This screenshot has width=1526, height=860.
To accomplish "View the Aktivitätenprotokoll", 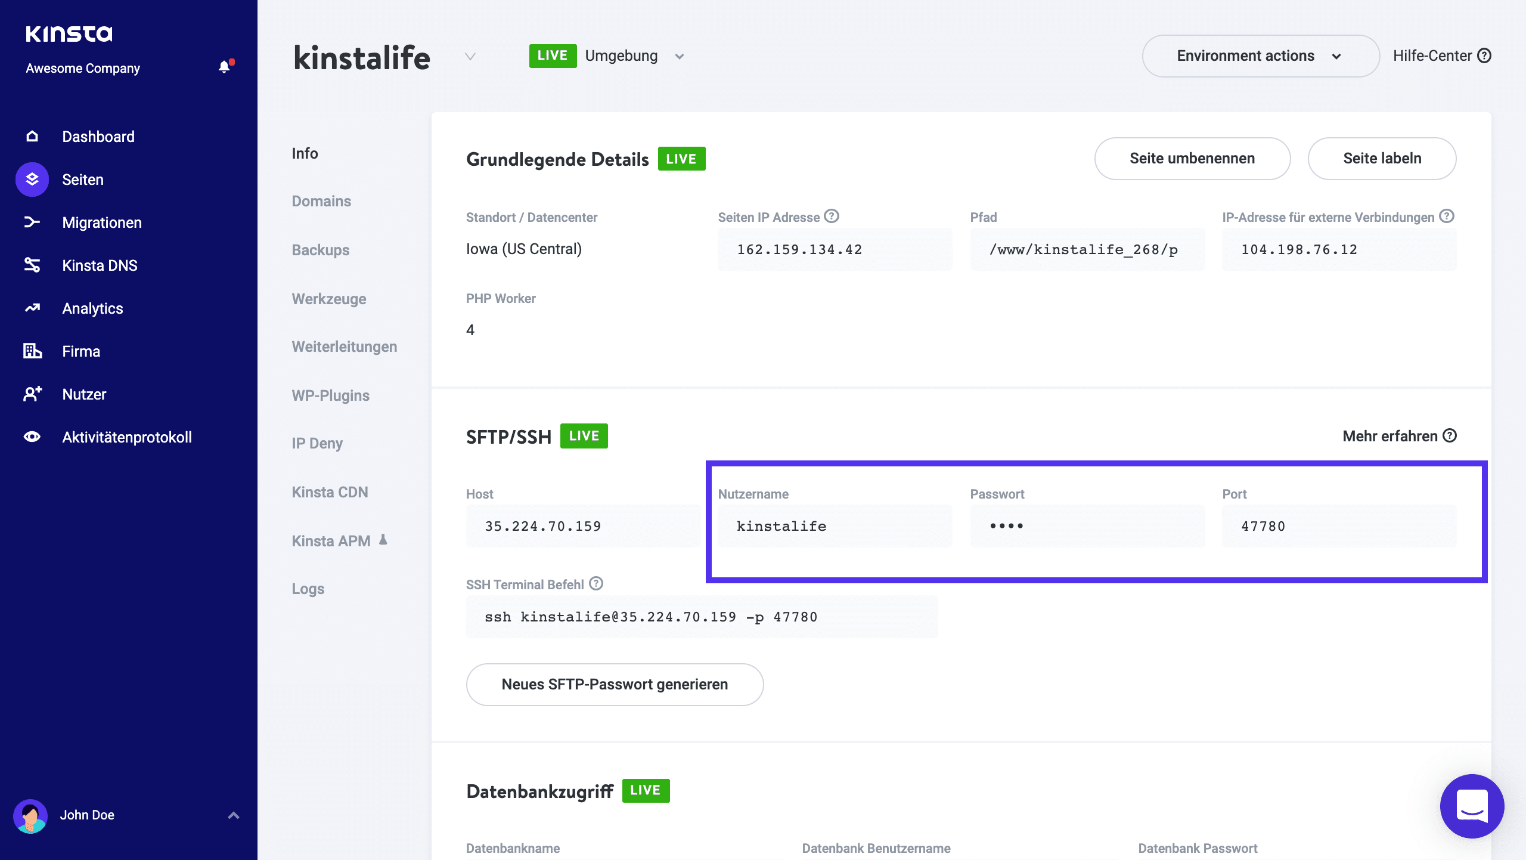I will (x=127, y=437).
